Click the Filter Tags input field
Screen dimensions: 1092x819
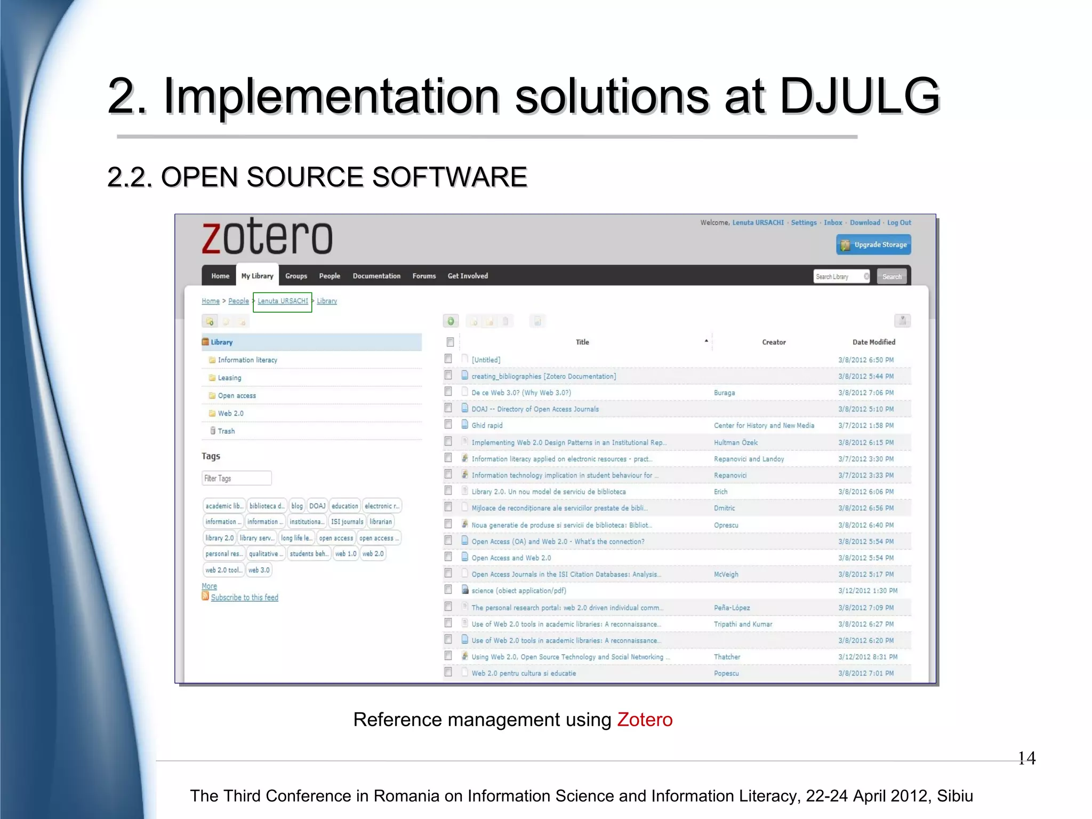pyautogui.click(x=237, y=478)
